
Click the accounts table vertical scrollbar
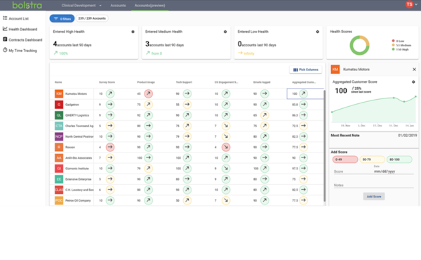click(324, 145)
